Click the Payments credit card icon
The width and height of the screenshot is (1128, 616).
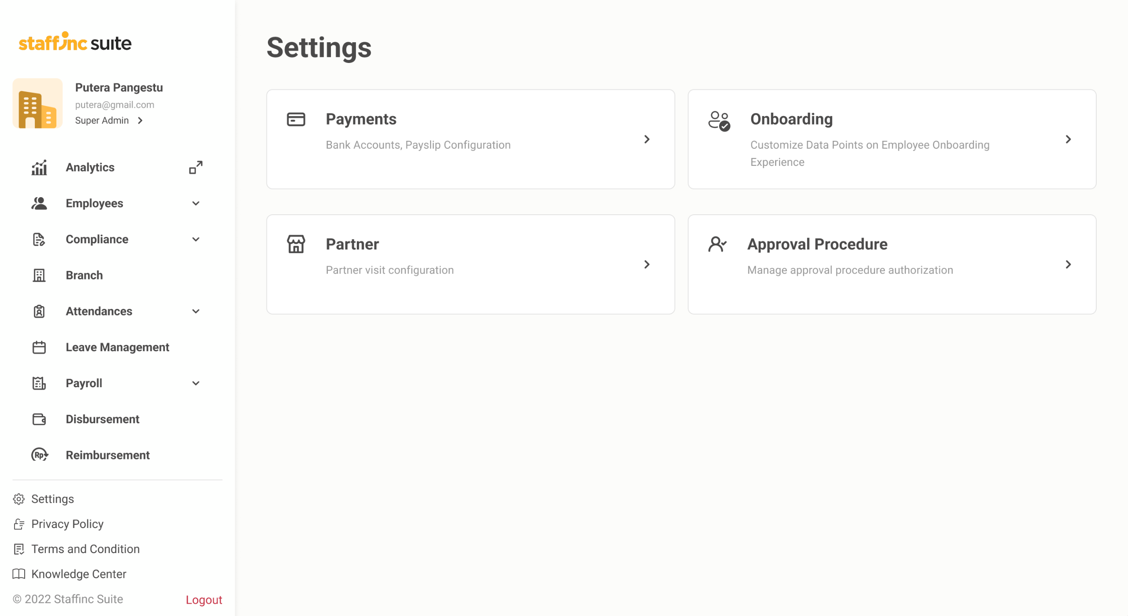click(x=296, y=119)
